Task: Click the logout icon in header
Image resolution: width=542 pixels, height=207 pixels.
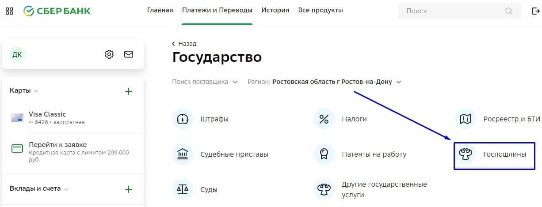Action: (535, 11)
